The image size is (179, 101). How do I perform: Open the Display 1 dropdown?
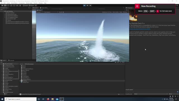point(40,12)
